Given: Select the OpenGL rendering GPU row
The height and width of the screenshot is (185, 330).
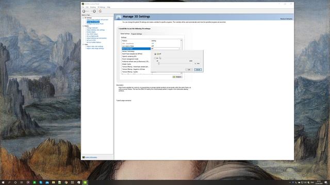Looking at the screenshot, I should click(x=136, y=57).
